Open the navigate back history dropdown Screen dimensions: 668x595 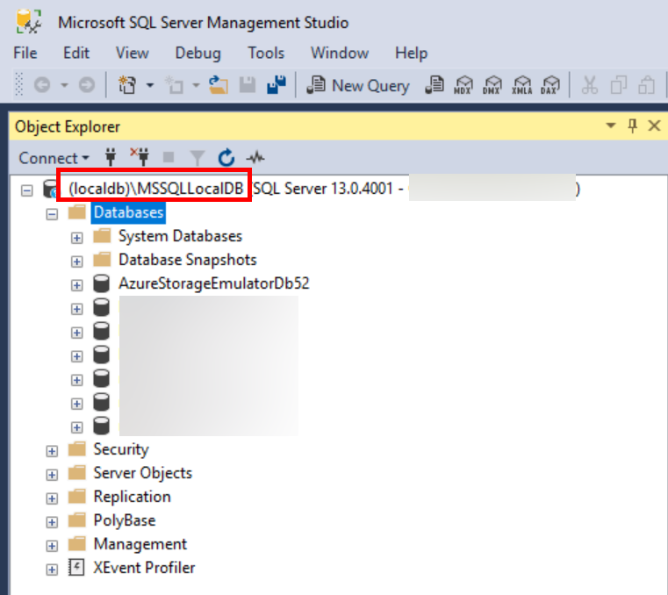click(x=64, y=85)
